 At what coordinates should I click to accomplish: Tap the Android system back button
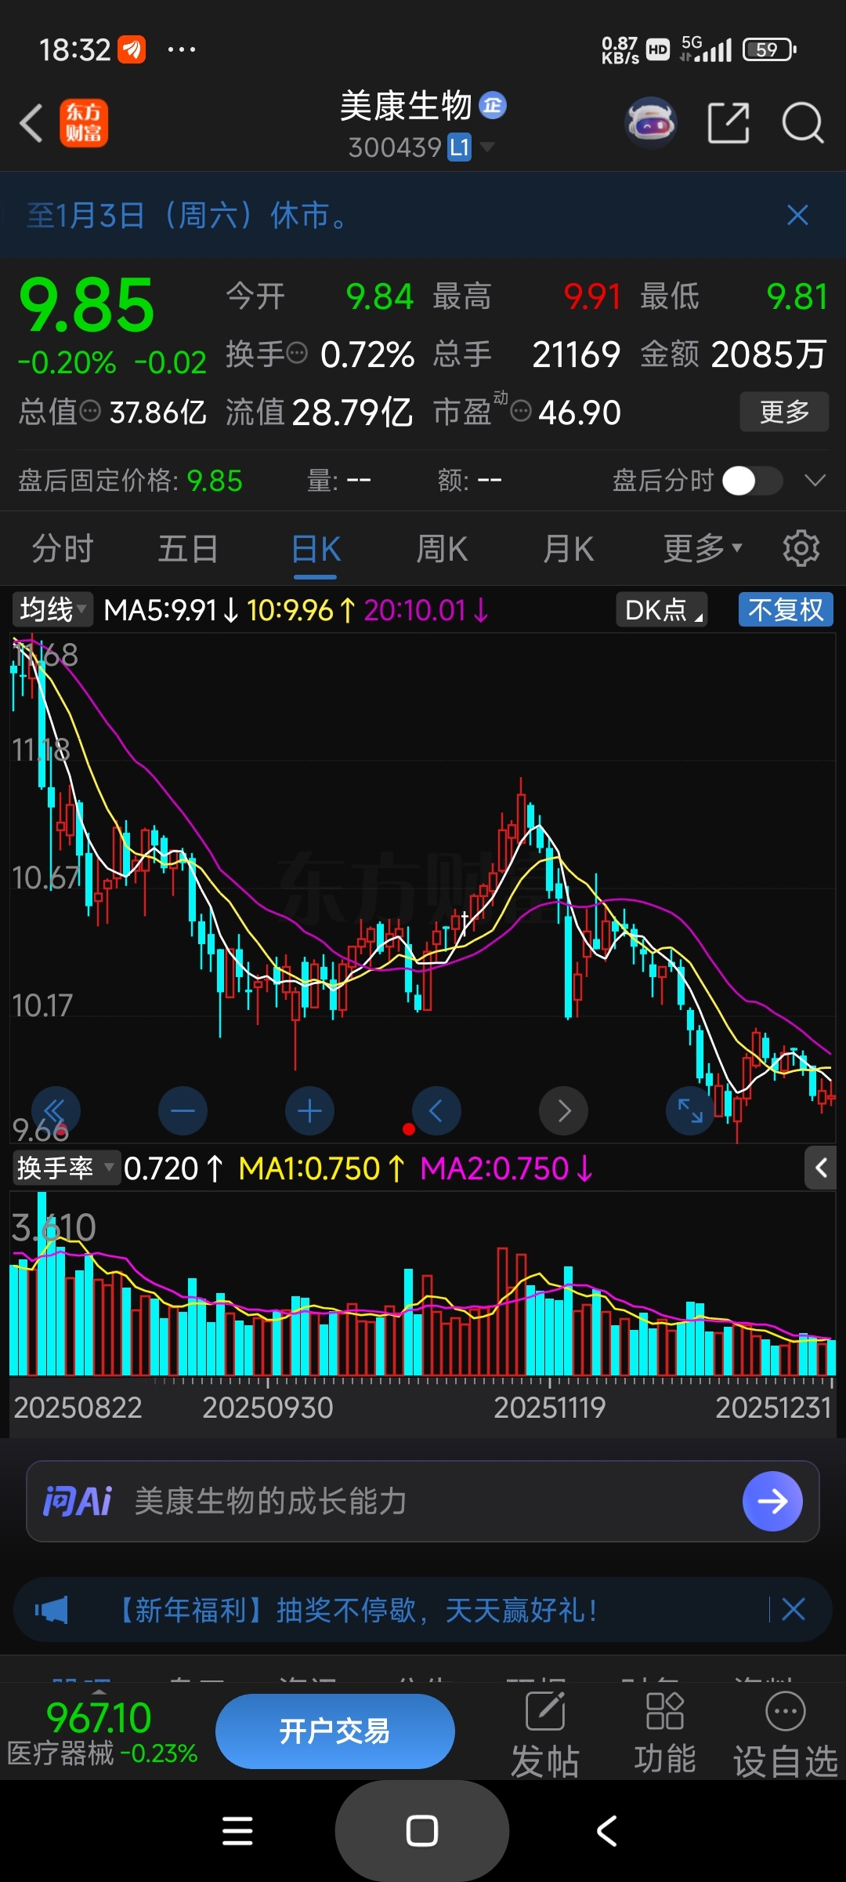(x=607, y=1831)
